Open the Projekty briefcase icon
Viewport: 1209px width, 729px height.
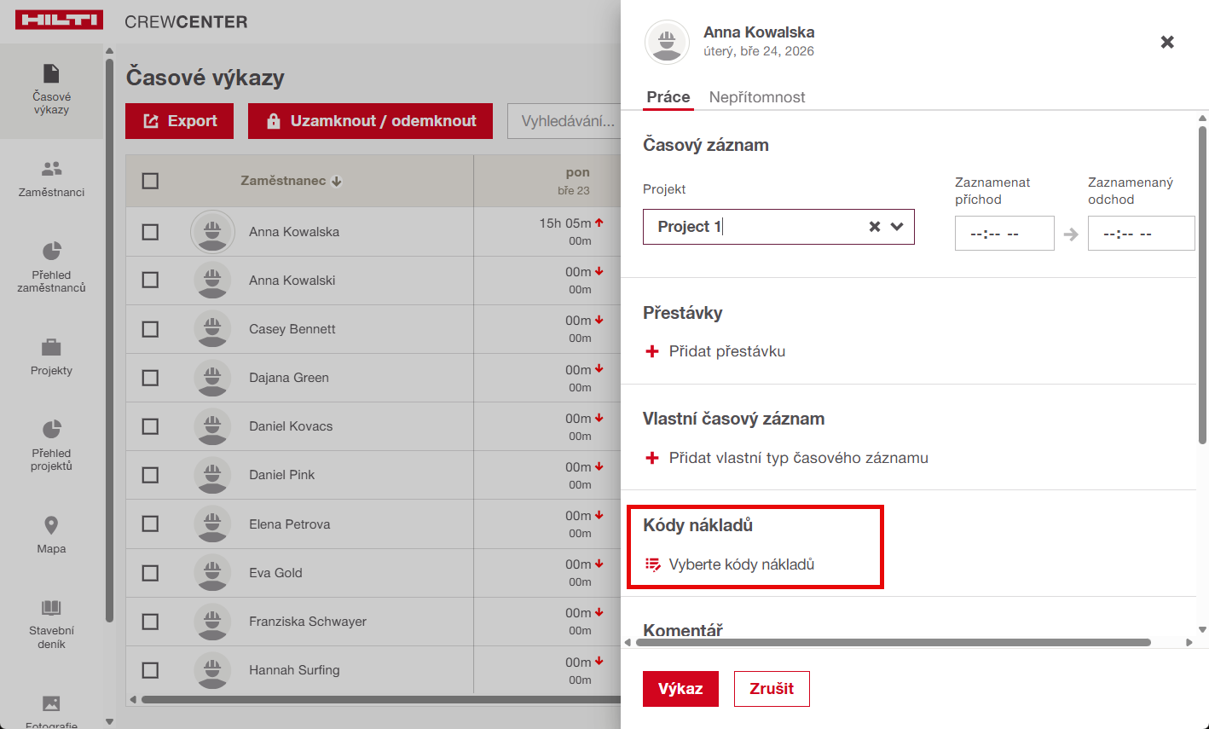pyautogui.click(x=51, y=347)
